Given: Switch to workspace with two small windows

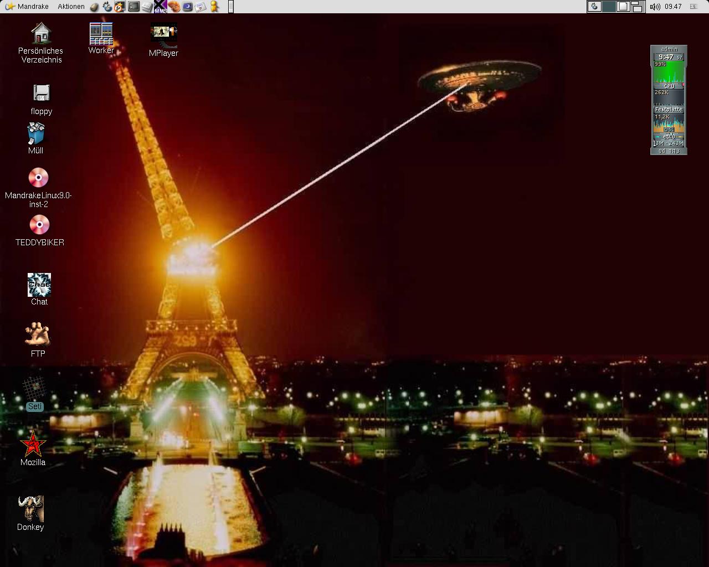Looking at the screenshot, I should 638,7.
